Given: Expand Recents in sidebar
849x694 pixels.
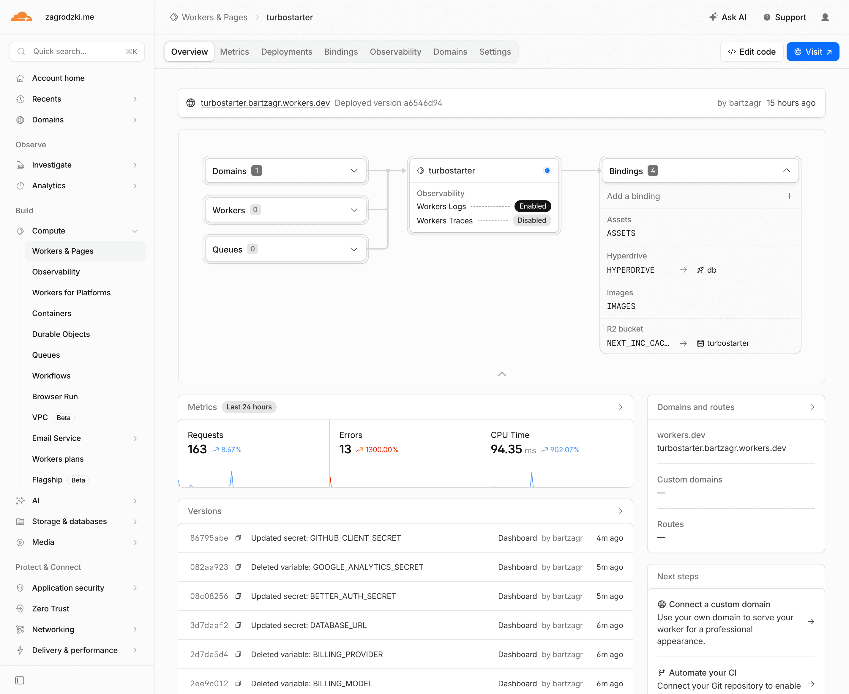Looking at the screenshot, I should pos(135,99).
